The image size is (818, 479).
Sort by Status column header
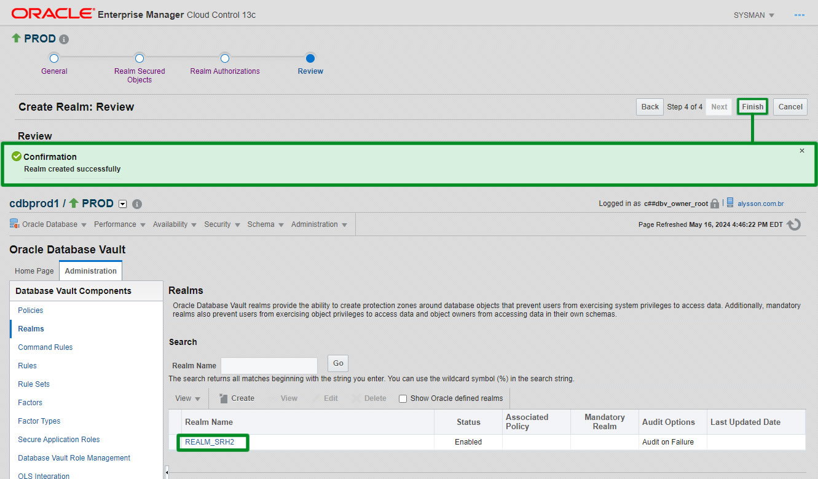click(468, 422)
